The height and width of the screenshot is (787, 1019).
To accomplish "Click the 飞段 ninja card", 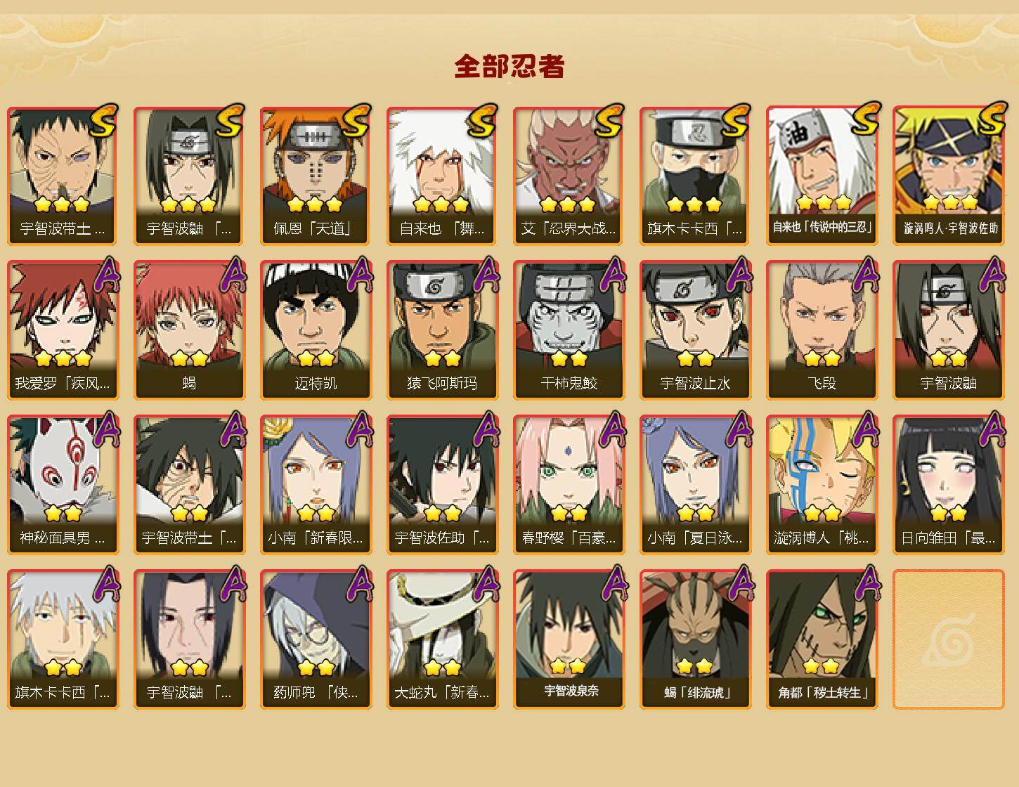I will point(822,330).
